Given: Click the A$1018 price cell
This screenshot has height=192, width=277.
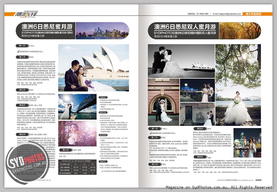Looking at the screenshot, I should pos(93,167).
